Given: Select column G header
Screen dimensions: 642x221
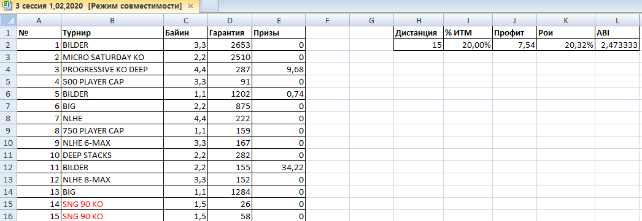Looking at the screenshot, I should [x=371, y=20].
